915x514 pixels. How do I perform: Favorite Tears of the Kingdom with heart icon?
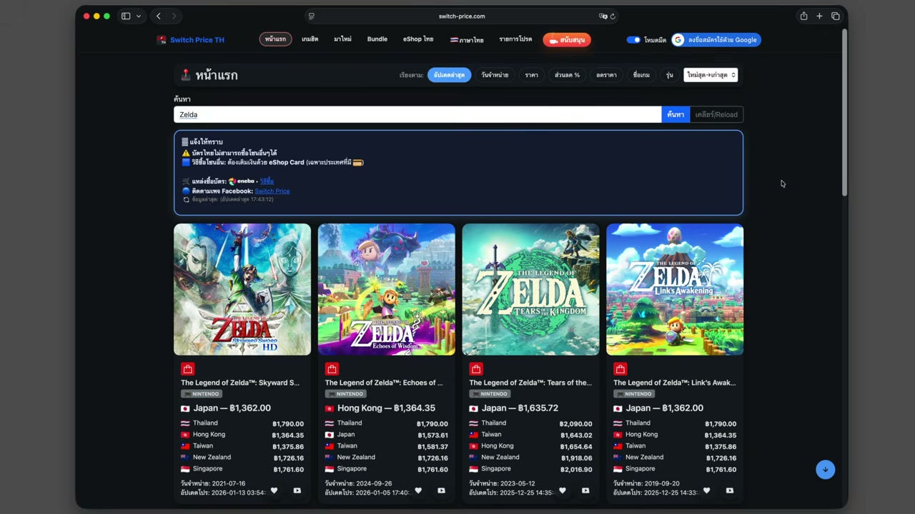point(563,490)
